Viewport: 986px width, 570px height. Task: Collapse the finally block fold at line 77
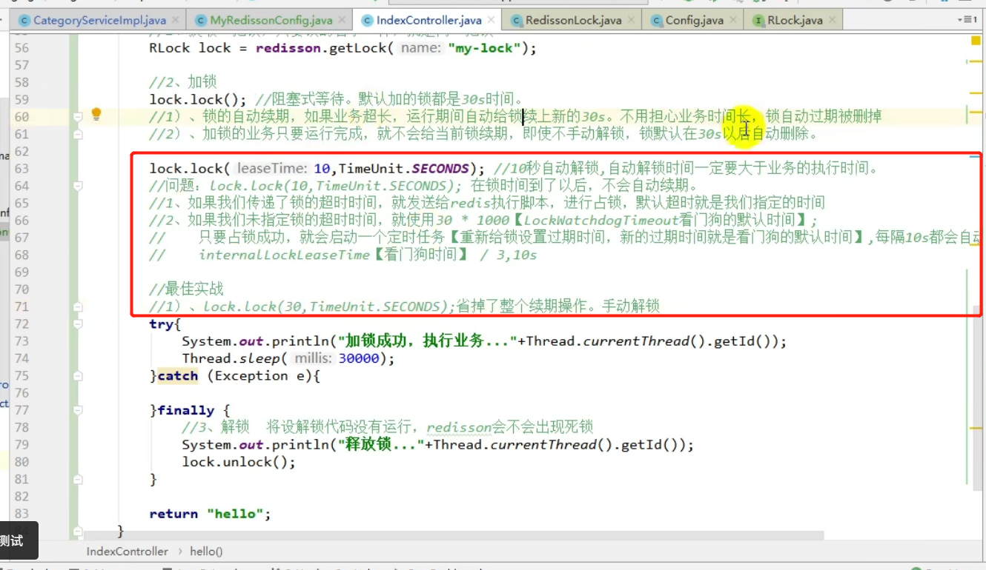[x=77, y=410]
